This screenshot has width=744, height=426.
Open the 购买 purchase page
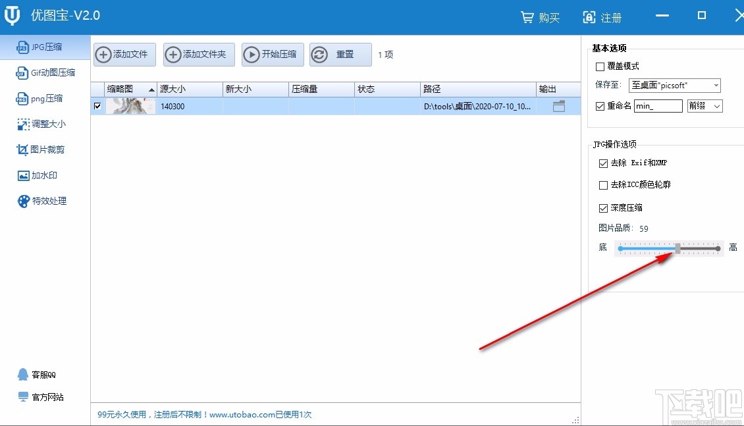[x=540, y=18]
